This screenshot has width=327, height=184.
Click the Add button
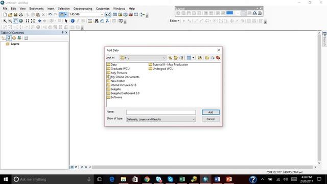click(x=211, y=112)
